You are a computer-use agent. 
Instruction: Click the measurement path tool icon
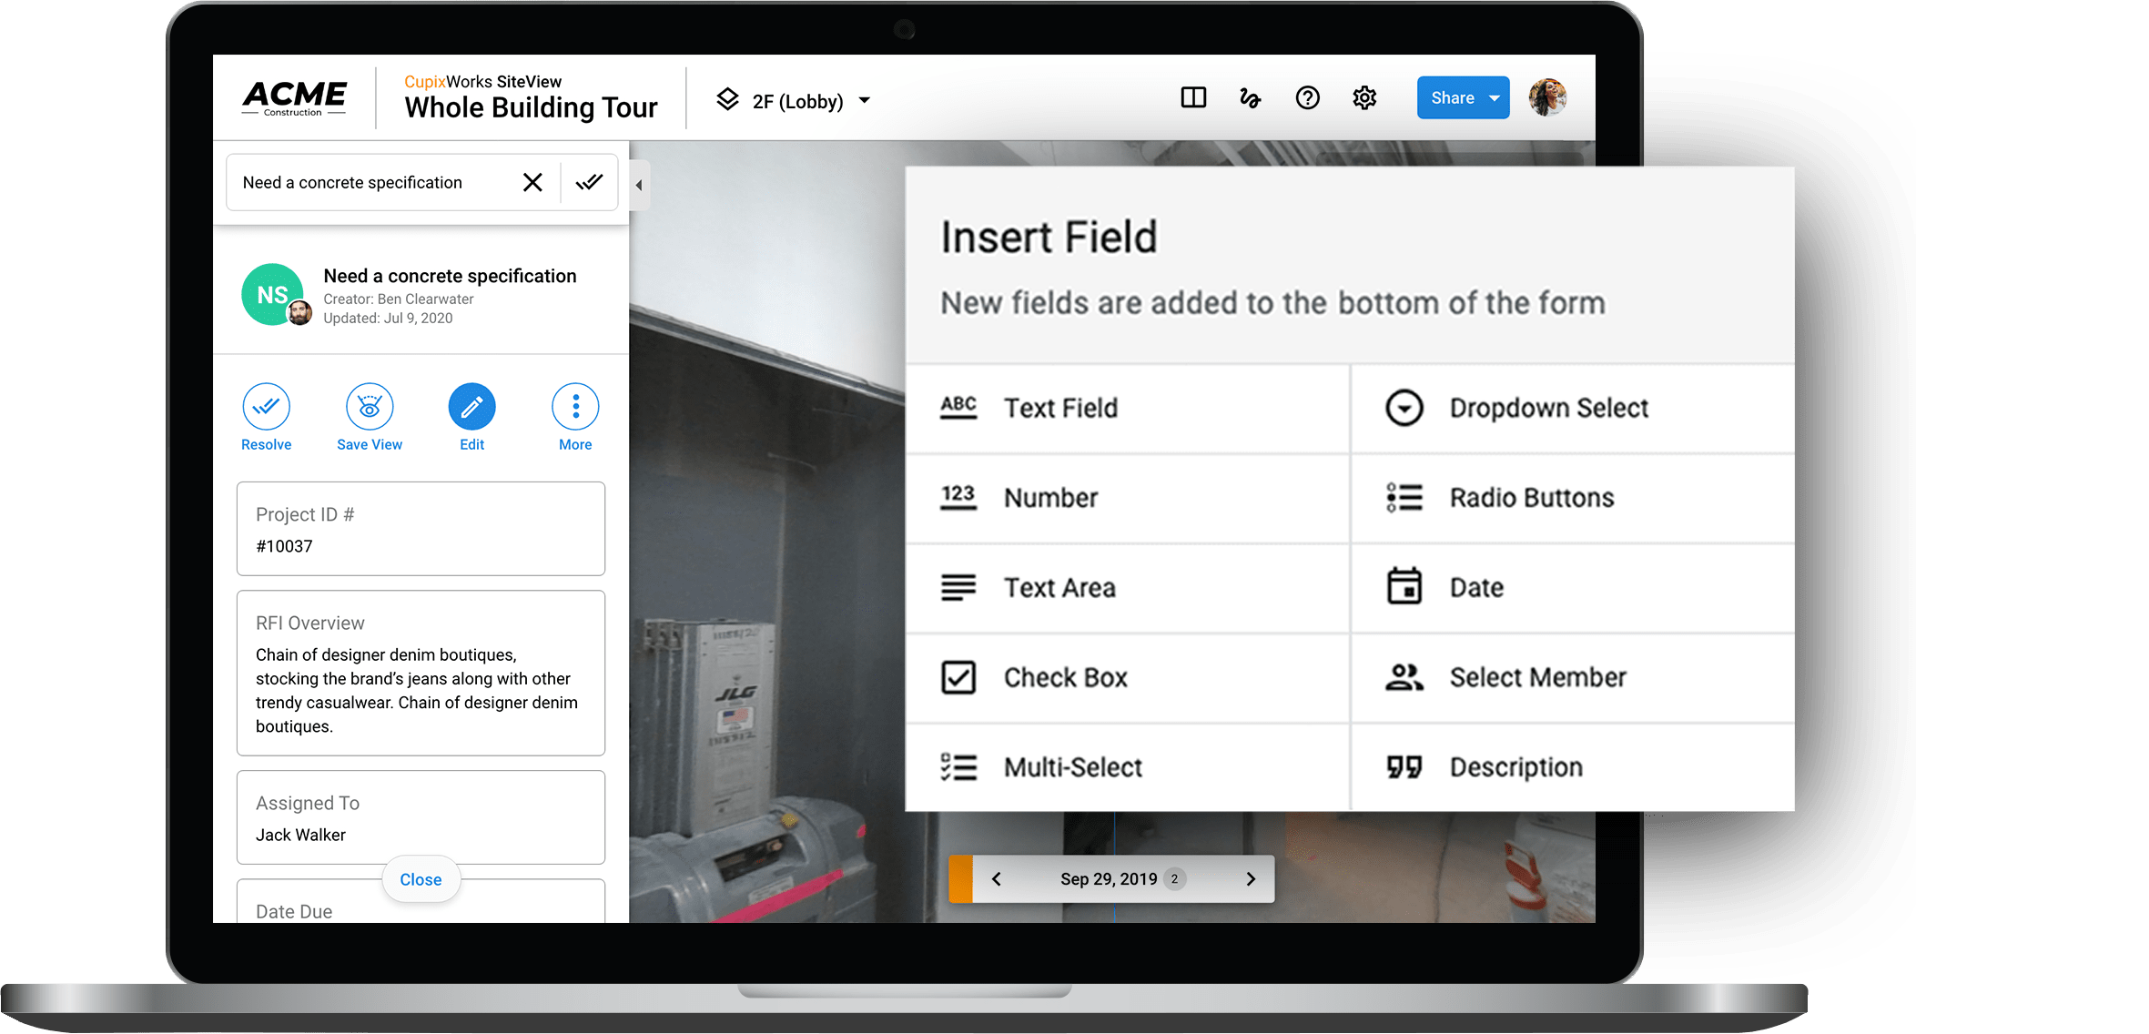(x=1250, y=98)
